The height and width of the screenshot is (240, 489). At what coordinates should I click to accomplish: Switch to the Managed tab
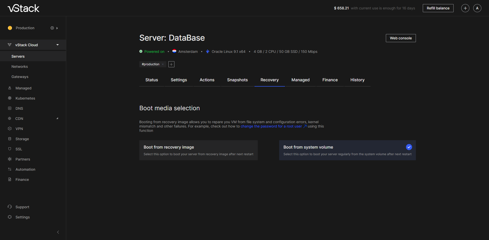coord(301,80)
